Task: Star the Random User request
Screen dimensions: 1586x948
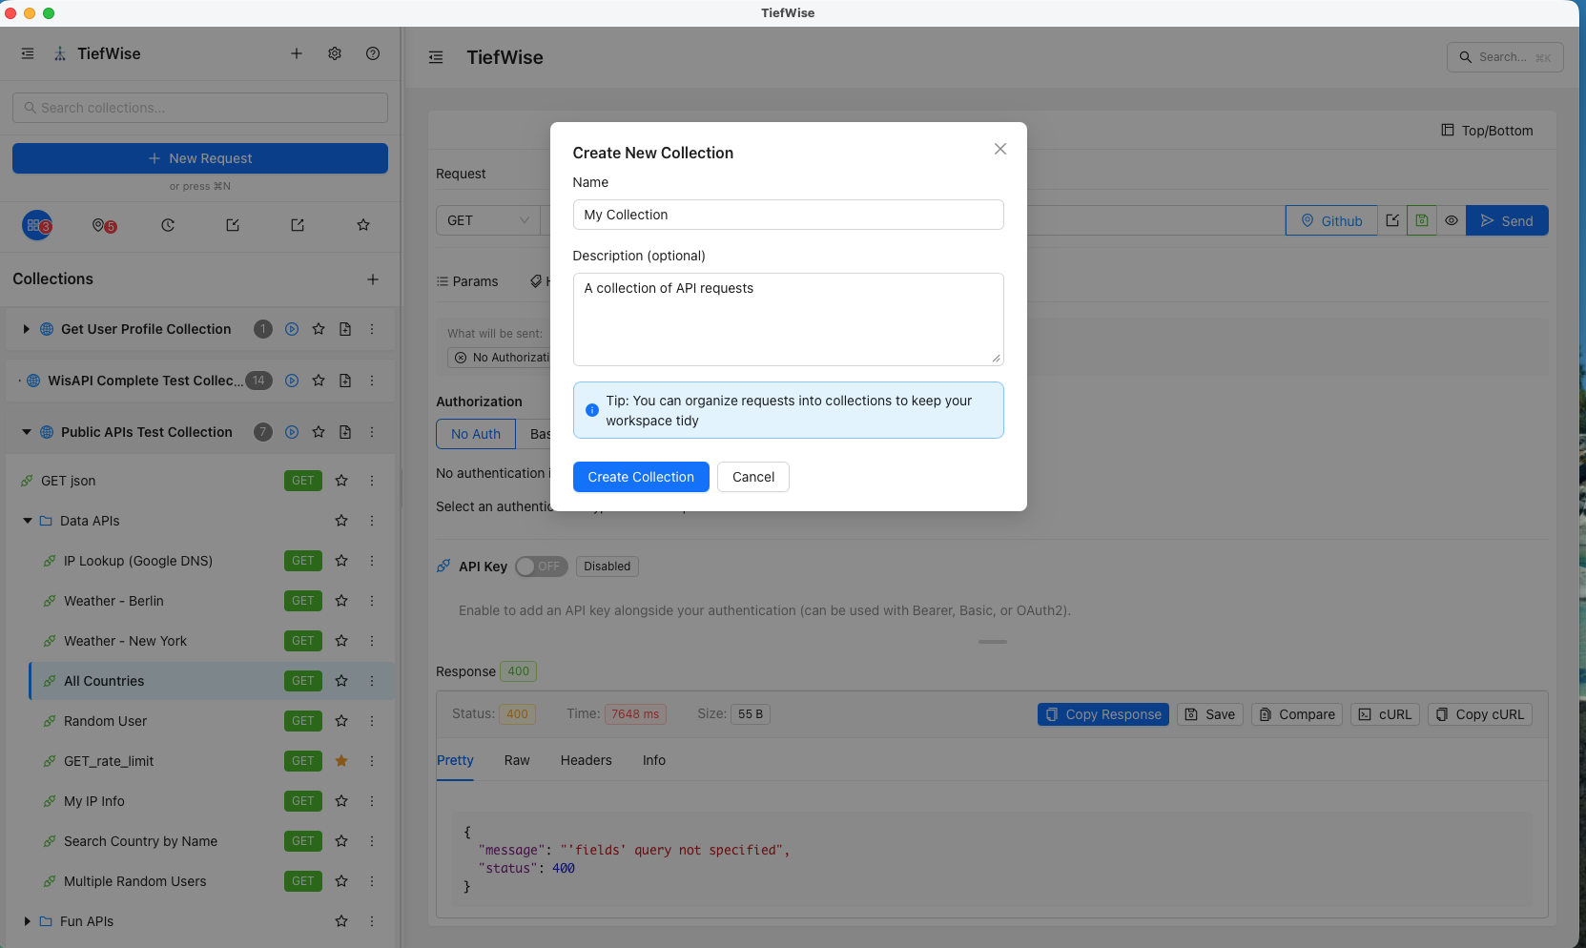Action: click(x=341, y=721)
